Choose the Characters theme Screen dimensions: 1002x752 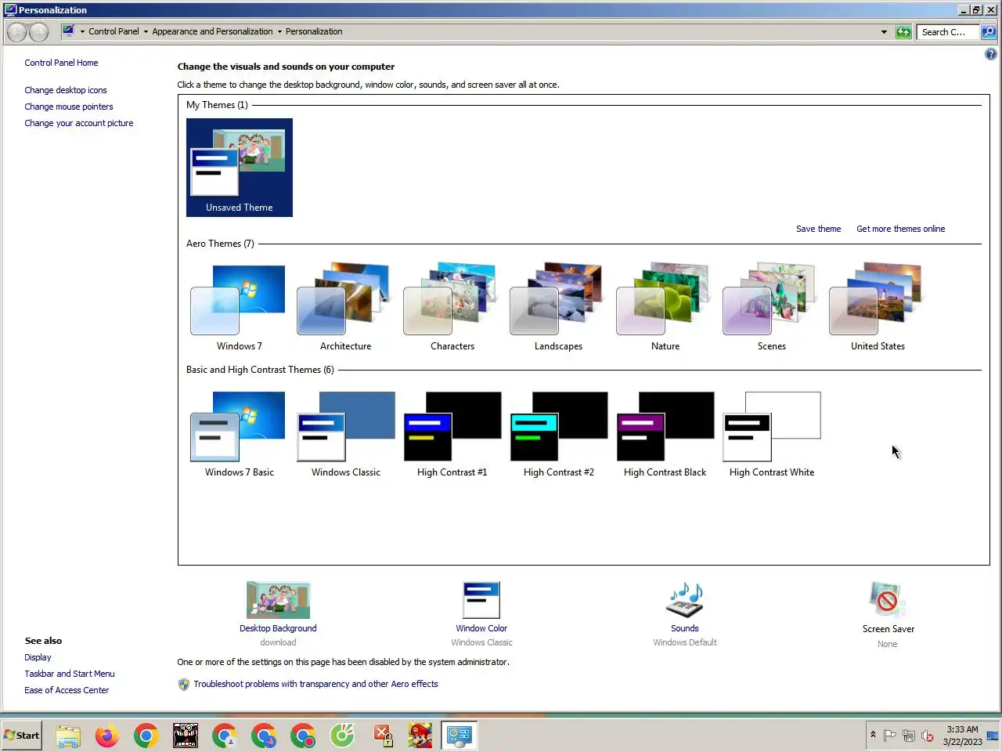452,309
